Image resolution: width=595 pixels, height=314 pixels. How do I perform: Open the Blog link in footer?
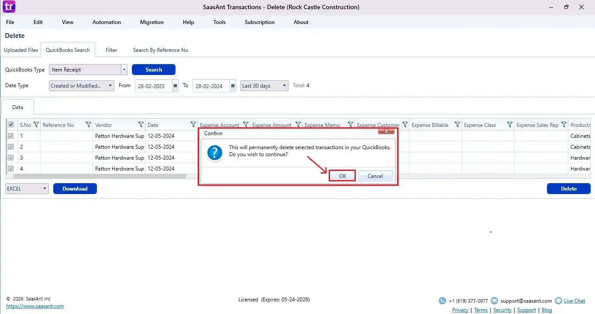tap(547, 310)
